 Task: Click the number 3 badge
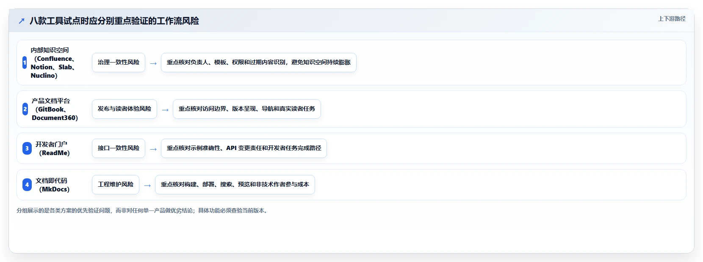pyautogui.click(x=27, y=148)
